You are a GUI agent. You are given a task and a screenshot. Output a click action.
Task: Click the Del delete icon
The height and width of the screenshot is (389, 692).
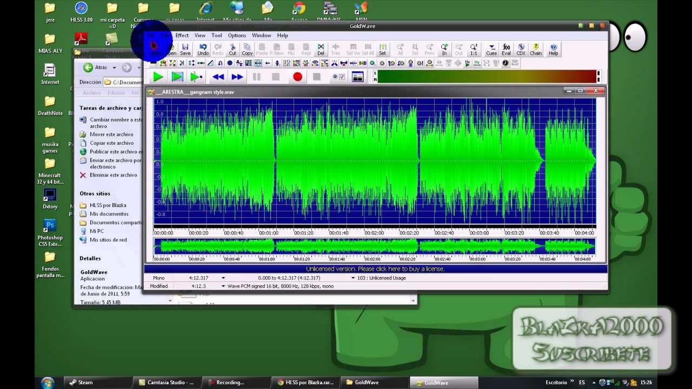321,50
